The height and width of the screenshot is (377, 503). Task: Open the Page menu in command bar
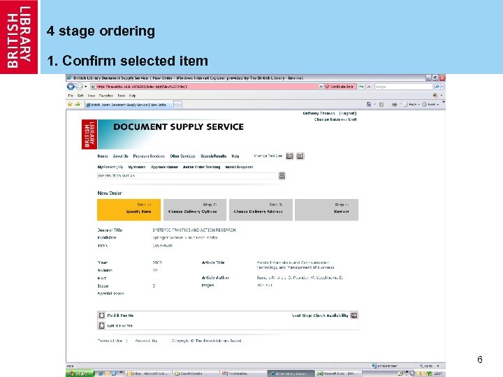411,104
